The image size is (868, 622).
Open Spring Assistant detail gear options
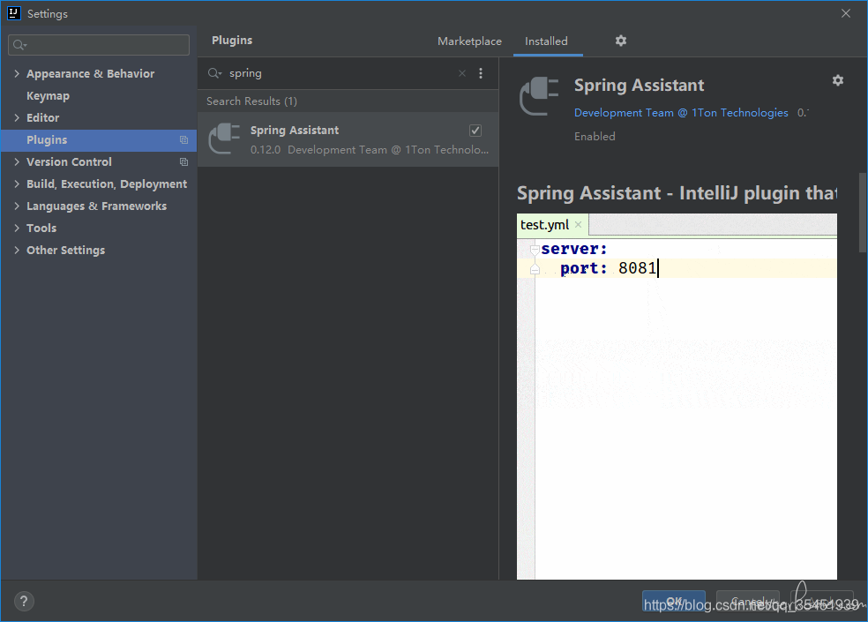click(x=837, y=80)
